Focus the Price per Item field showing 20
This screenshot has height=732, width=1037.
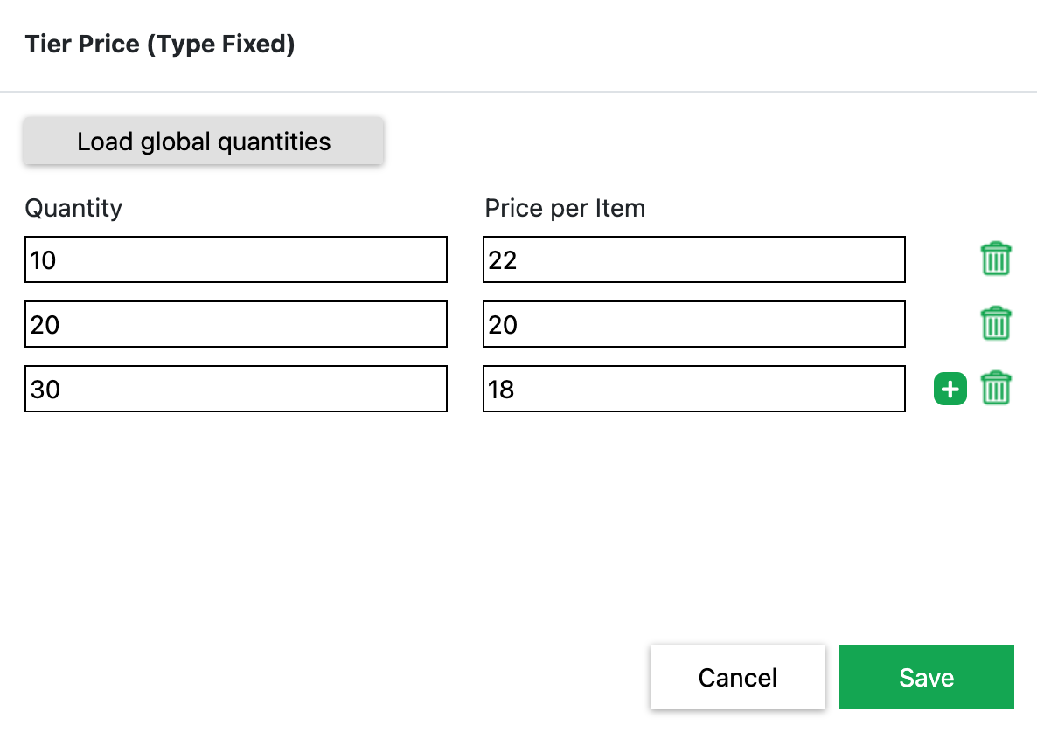693,324
